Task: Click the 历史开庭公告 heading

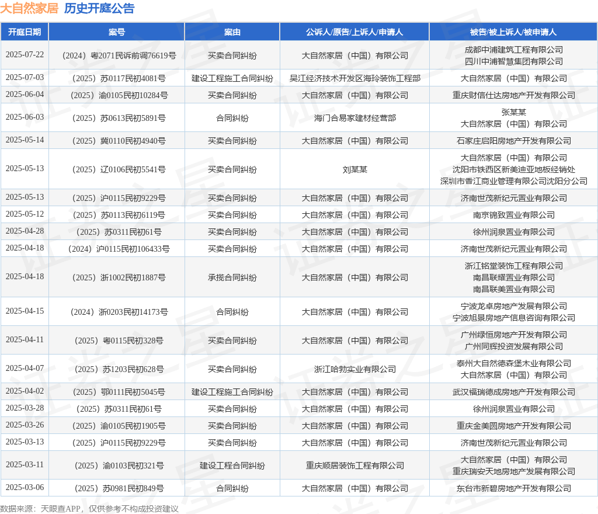Action: coord(99,8)
